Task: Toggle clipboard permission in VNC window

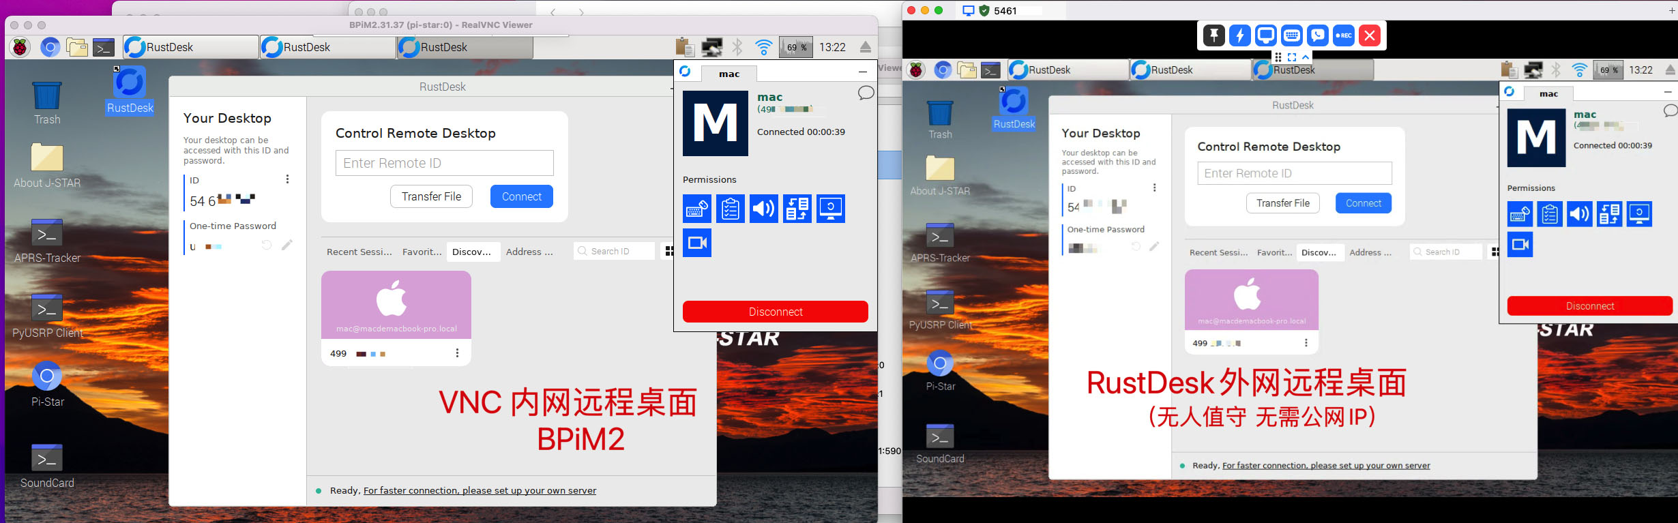Action: [731, 209]
